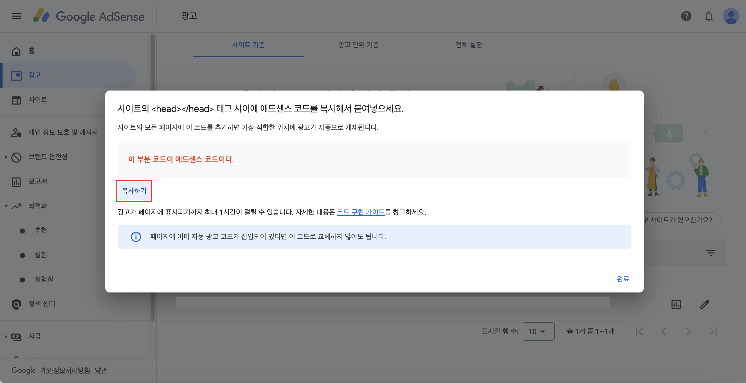Open the account profile avatar
Screen dimensions: 746x383
click(x=731, y=16)
